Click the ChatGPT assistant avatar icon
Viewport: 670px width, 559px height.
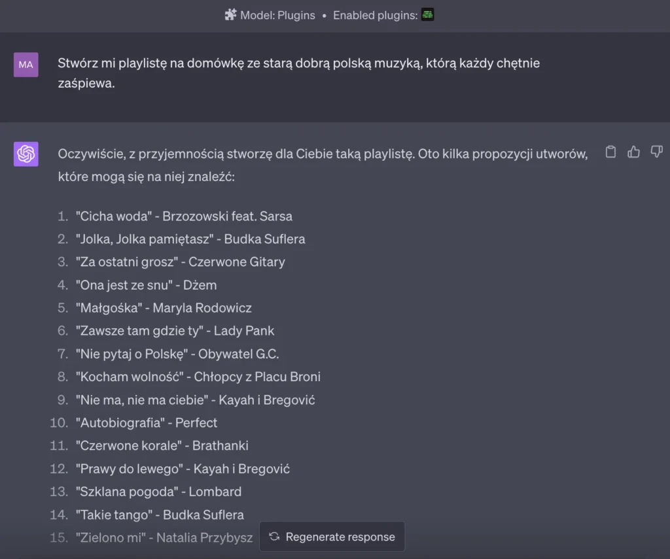[x=26, y=154]
